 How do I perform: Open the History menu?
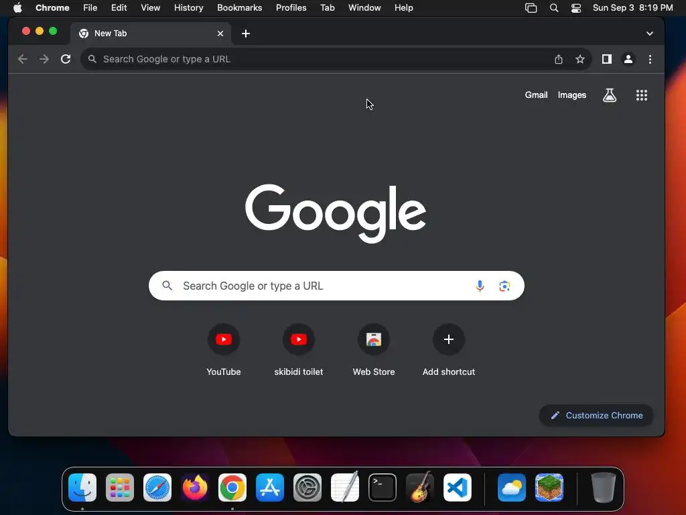coord(188,8)
